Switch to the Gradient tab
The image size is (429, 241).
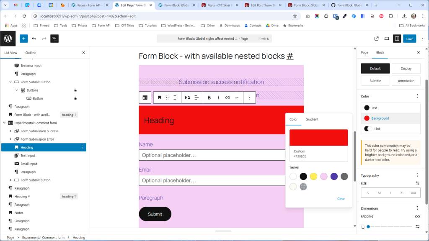click(312, 119)
